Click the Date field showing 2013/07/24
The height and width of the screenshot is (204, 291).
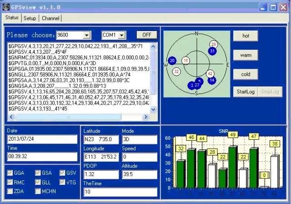(x=42, y=139)
